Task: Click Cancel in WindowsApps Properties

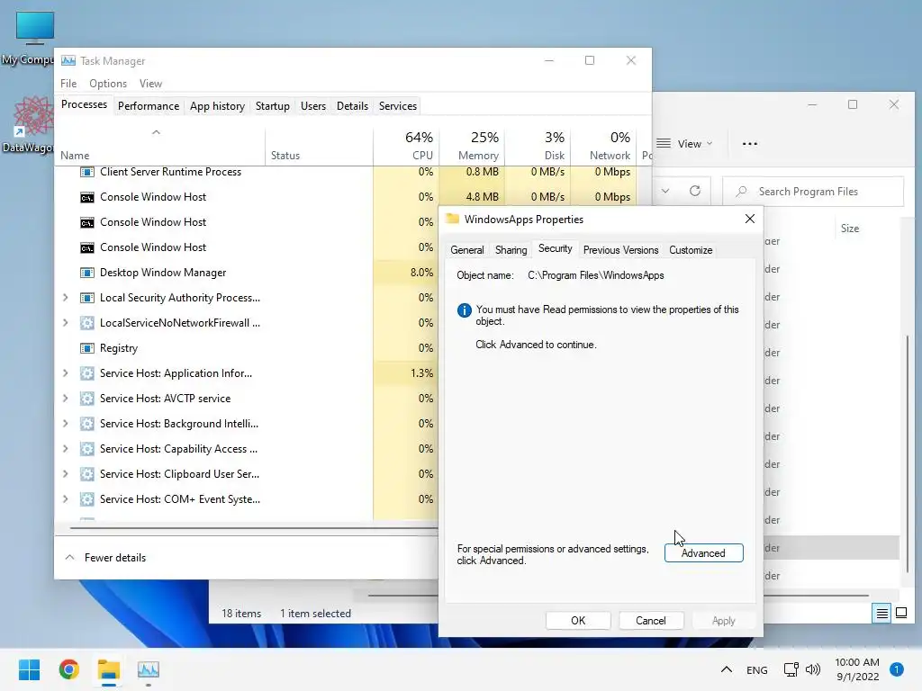Action: point(651,621)
